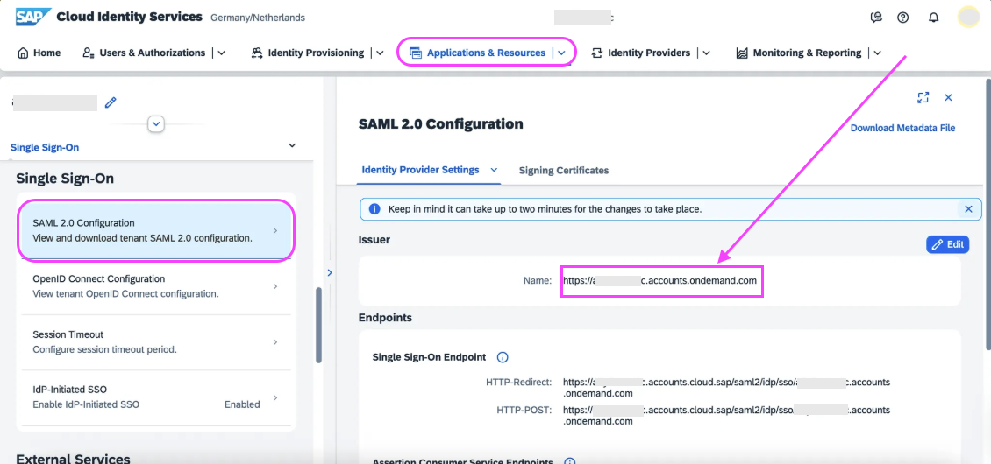Select the Single Sign-On anchor link
Screen dimensions: 991x464
(45, 147)
